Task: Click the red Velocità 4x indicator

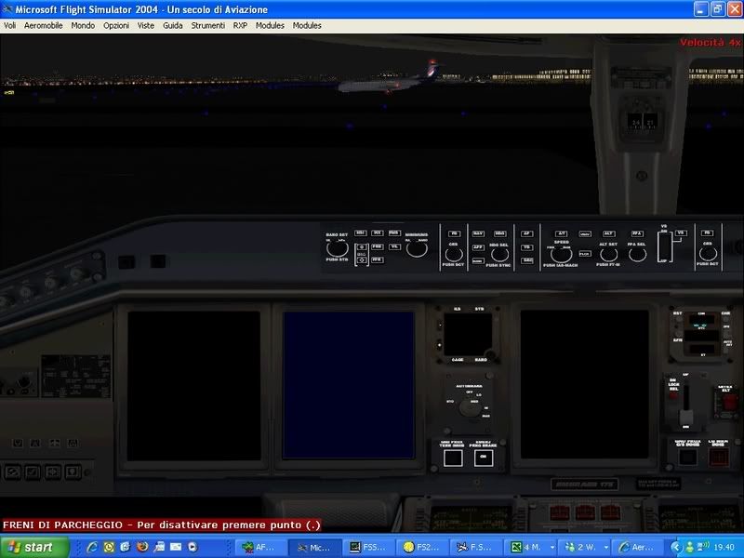Action: coord(710,42)
